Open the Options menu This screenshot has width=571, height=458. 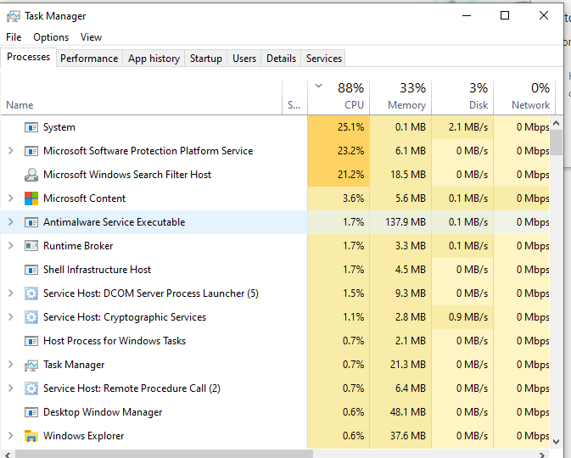[51, 37]
